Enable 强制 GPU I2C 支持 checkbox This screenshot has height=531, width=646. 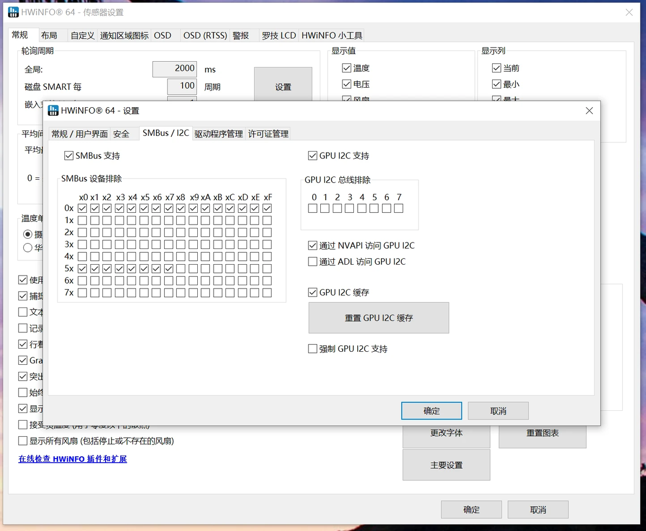313,349
